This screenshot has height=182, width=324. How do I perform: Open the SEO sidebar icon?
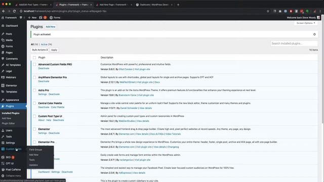(3, 157)
